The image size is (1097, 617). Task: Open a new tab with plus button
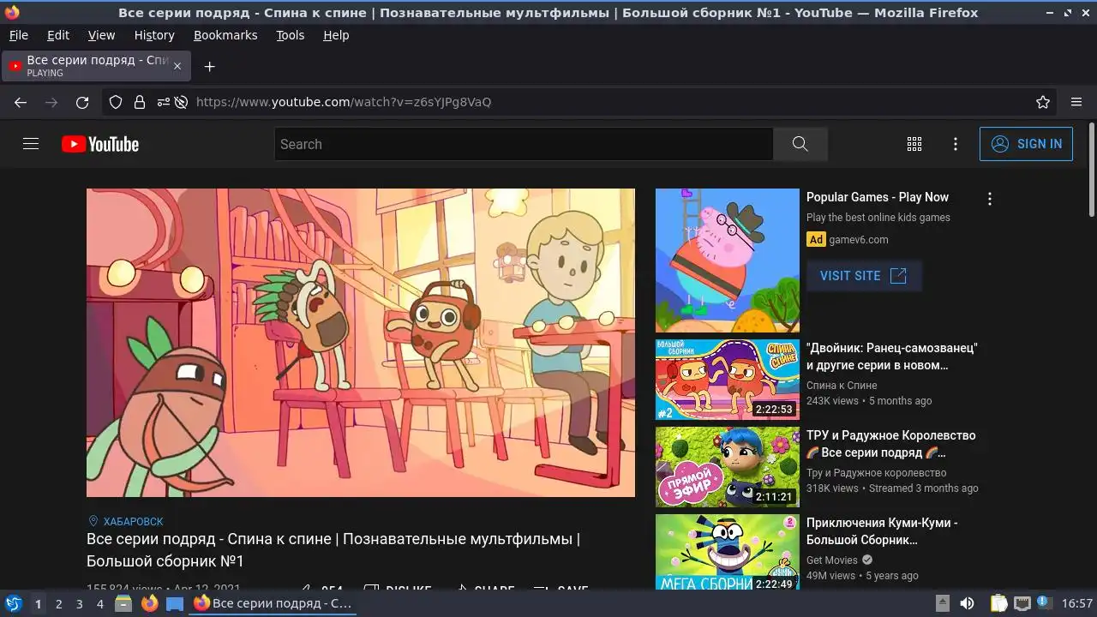pos(209,66)
